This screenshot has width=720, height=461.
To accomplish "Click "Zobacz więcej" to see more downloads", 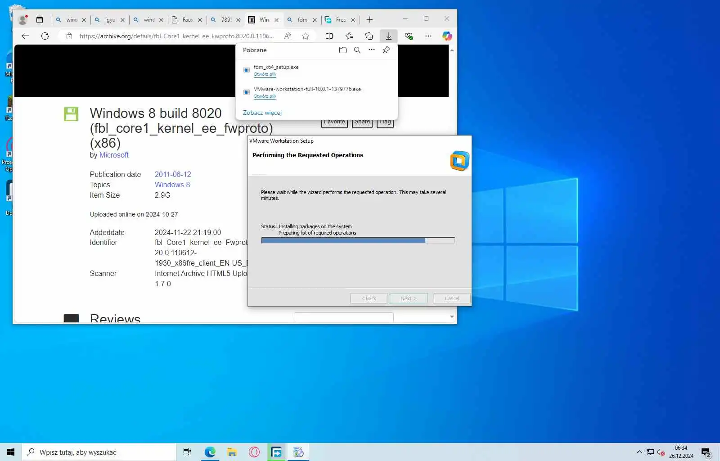I will pyautogui.click(x=262, y=113).
